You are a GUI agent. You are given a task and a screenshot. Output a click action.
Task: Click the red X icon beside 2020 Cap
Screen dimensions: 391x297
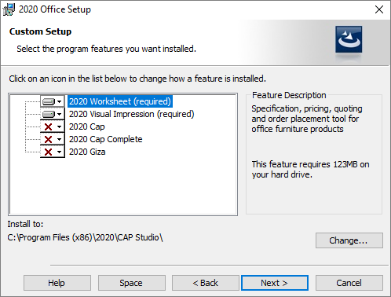(x=48, y=126)
